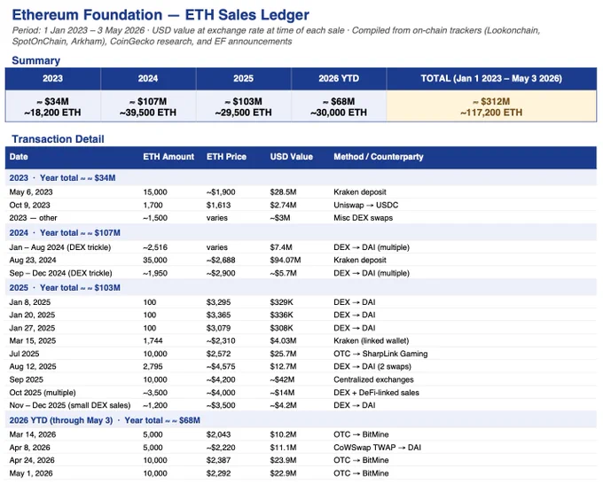
Task: Click the 2026 YTD summary column header
Action: pyautogui.click(x=339, y=78)
